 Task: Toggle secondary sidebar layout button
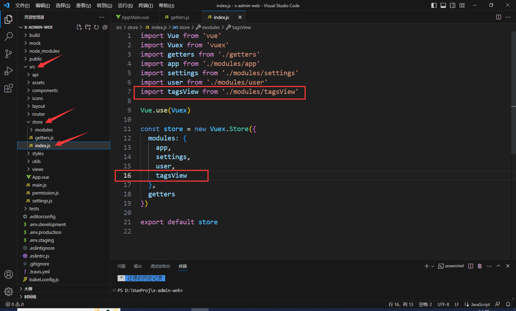tap(453, 5)
